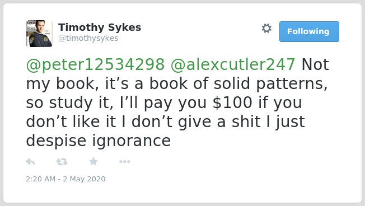
Task: Click the "don't like it" tweet line
Action: click(71, 122)
